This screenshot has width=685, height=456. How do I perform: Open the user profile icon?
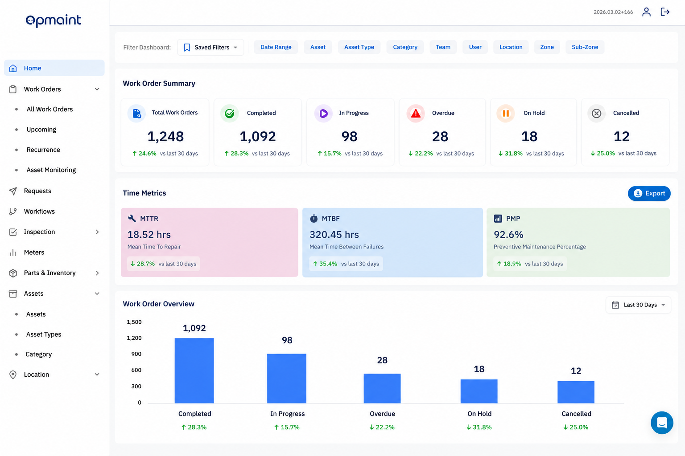[646, 12]
